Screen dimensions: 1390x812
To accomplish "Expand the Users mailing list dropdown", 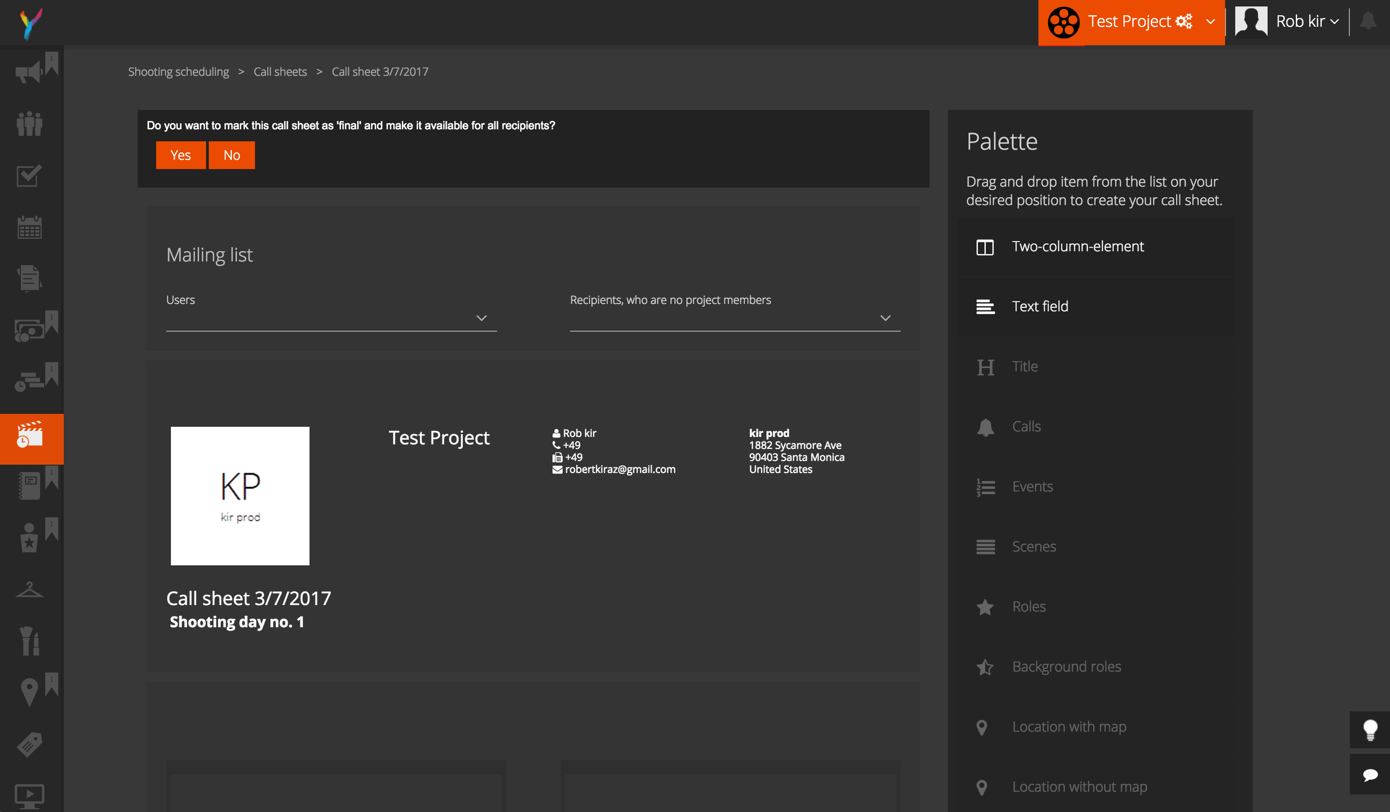I will click(332, 318).
